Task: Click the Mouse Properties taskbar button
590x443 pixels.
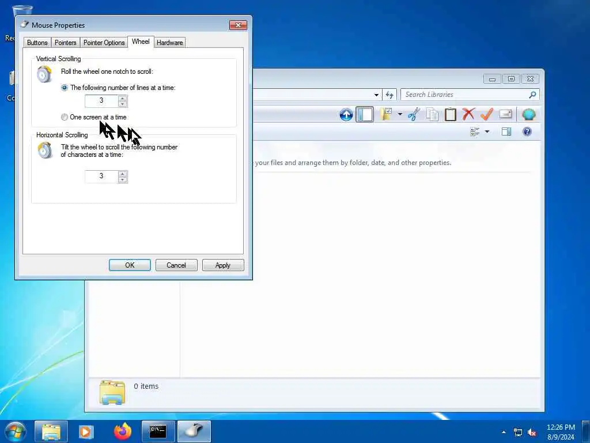Action: pos(194,431)
